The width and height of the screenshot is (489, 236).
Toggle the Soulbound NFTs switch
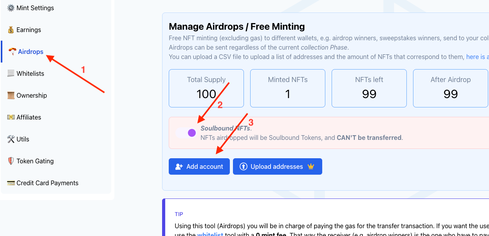(x=186, y=133)
